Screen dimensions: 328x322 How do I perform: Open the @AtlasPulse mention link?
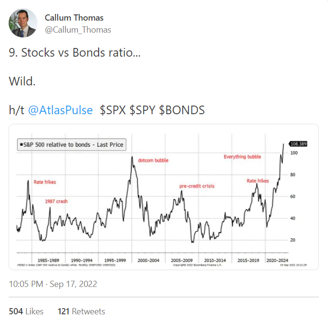click(x=61, y=110)
